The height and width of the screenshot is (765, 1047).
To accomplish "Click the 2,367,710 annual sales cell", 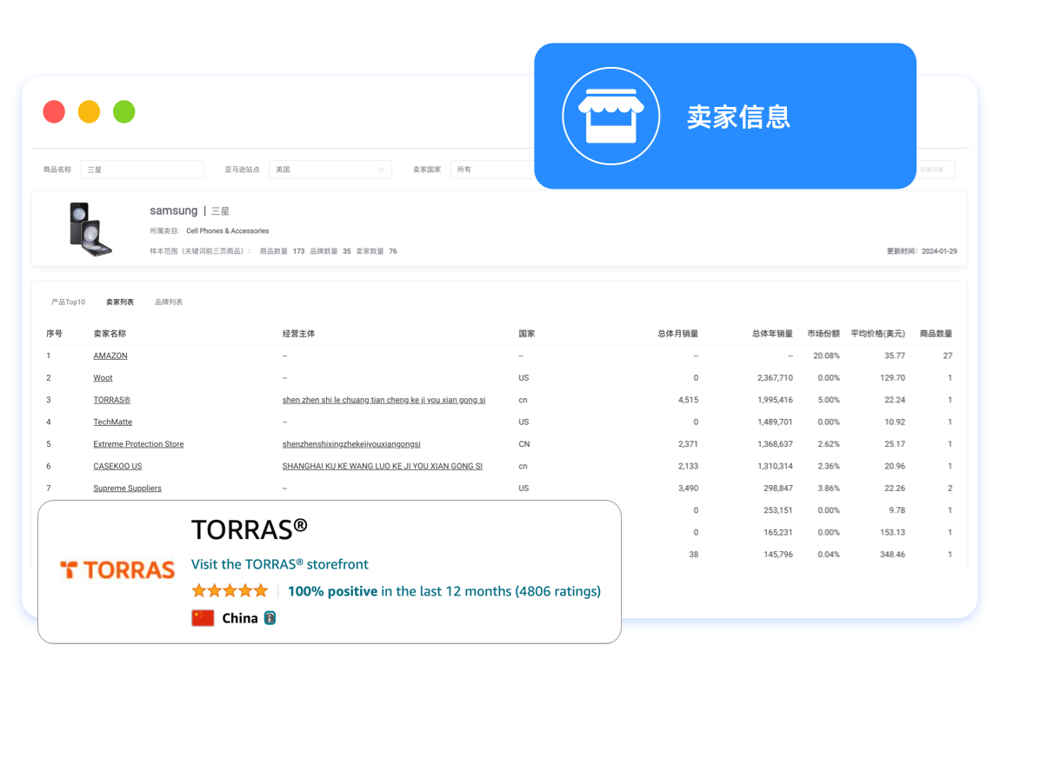I will (774, 378).
